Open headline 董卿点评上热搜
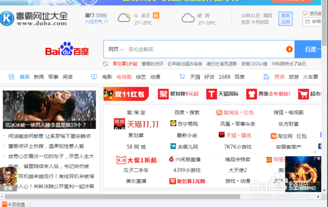 46,146
